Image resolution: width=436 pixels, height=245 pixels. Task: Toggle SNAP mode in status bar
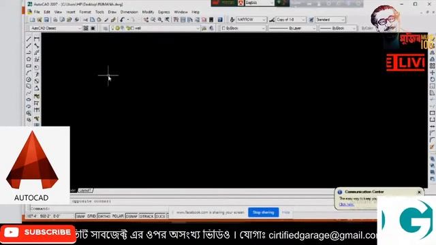pos(80,216)
